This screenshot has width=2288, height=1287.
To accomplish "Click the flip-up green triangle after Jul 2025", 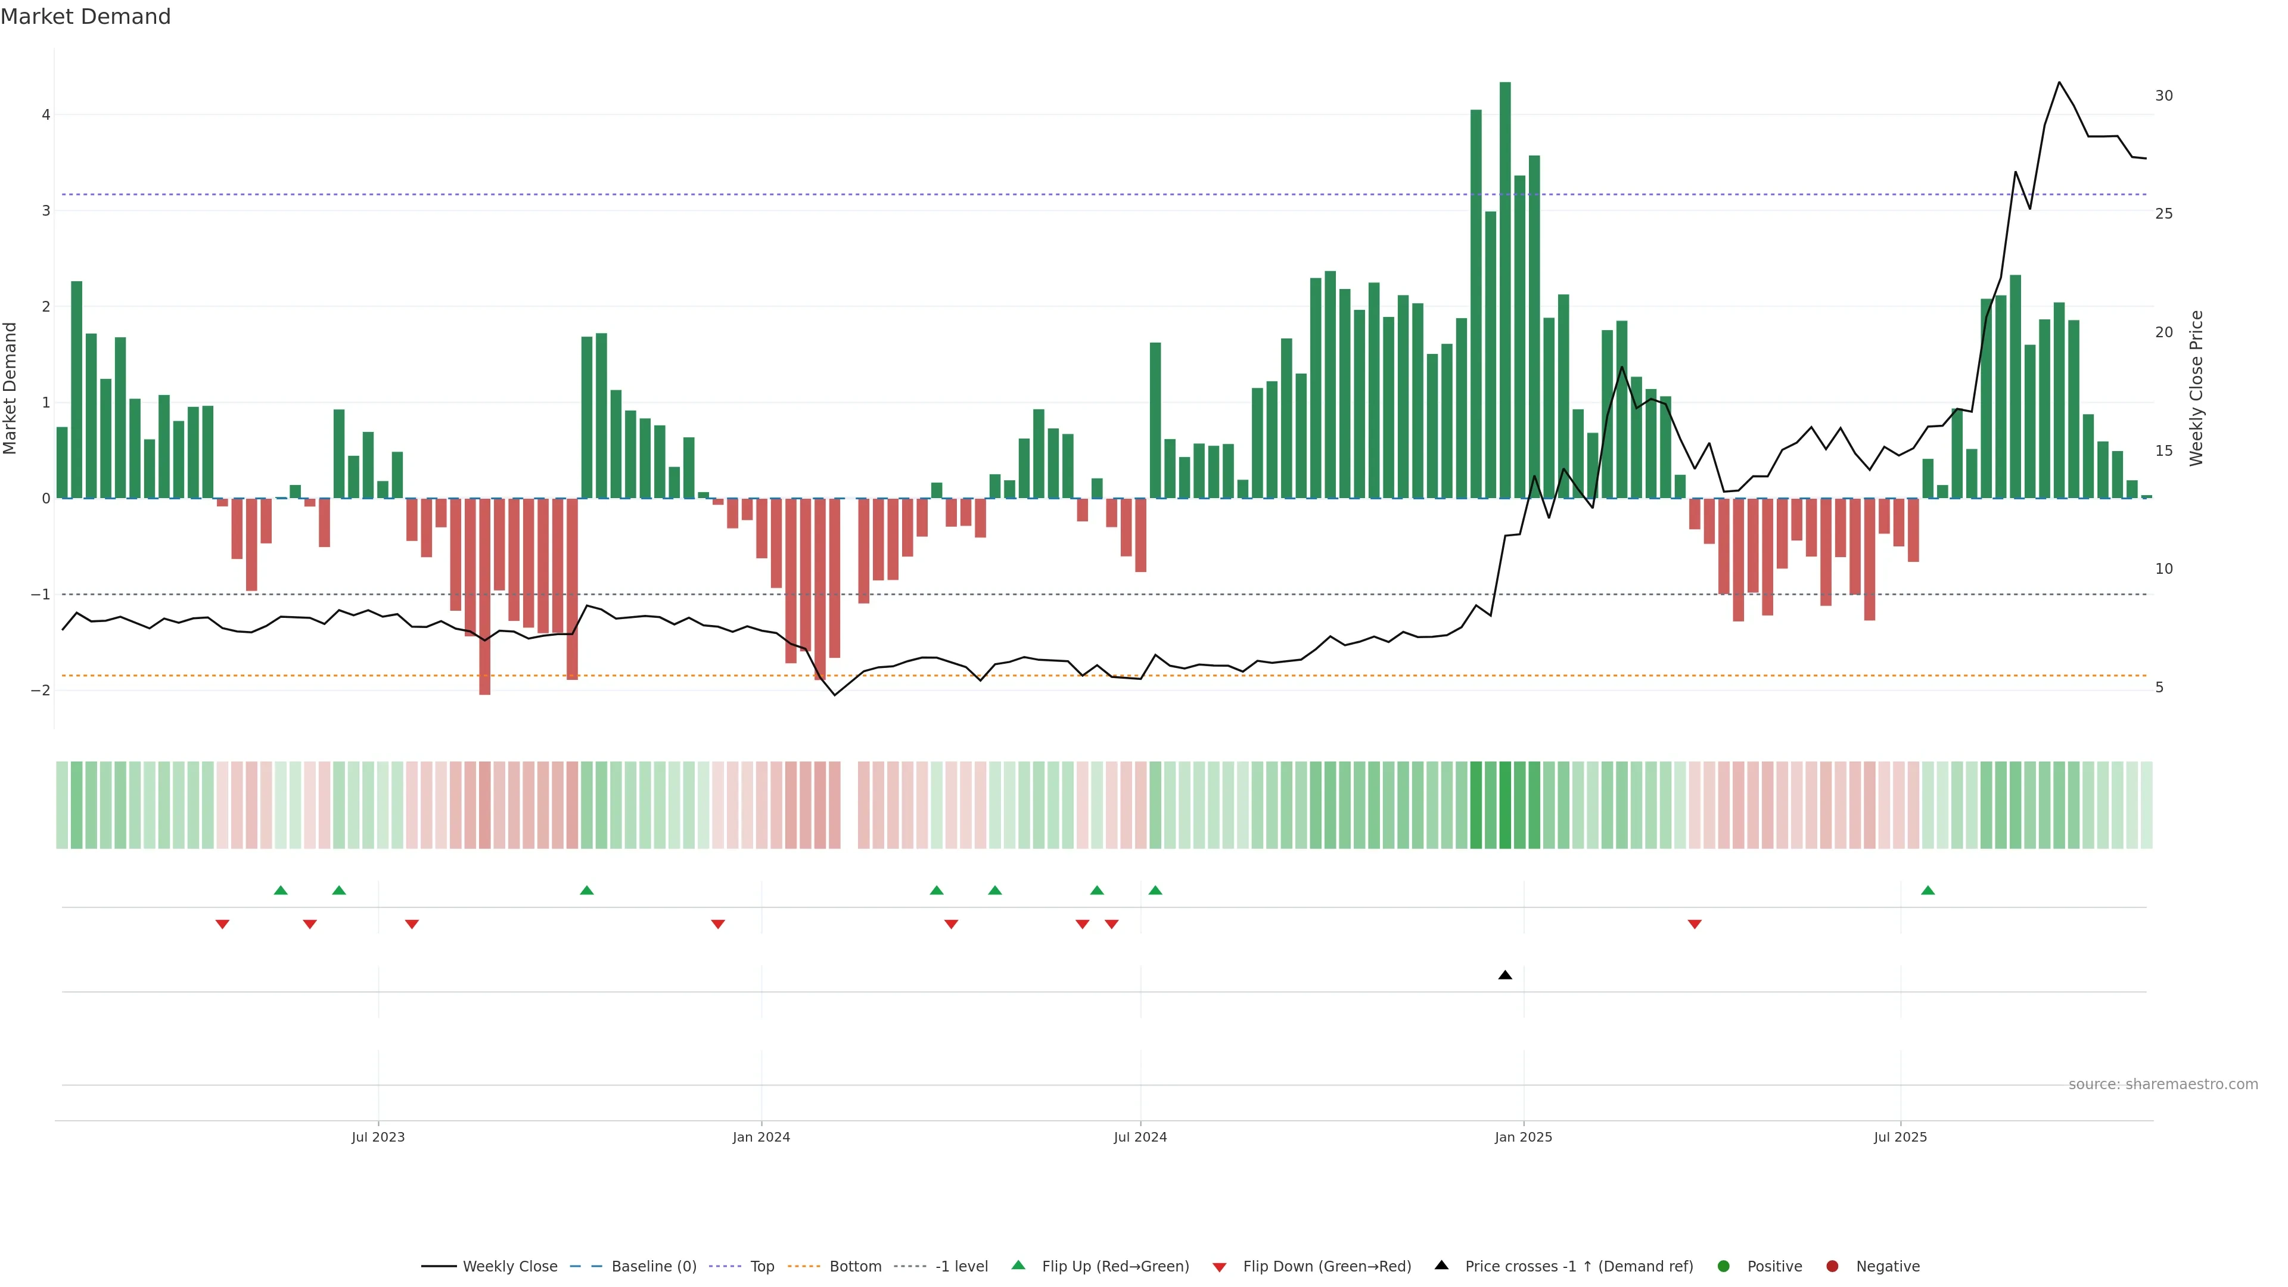I will (1928, 891).
